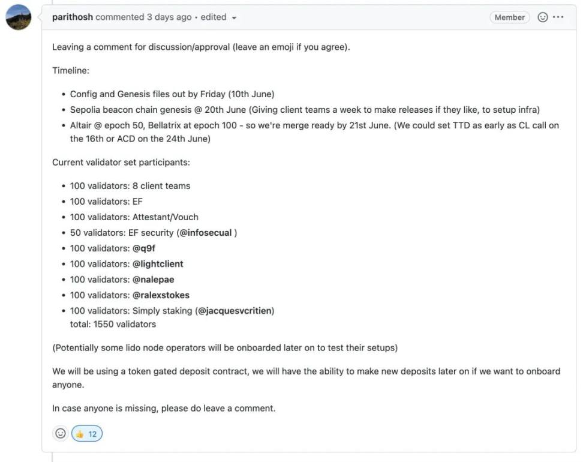The image size is (583, 462).
Task: Open @ralexstokes mention link
Action: click(x=161, y=295)
